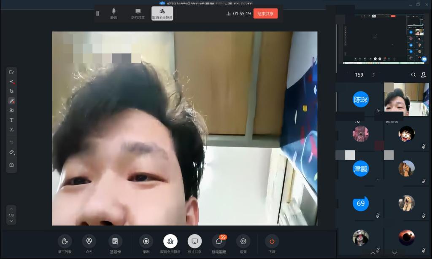
Task: Open the shapes tool
Action: pos(11,110)
